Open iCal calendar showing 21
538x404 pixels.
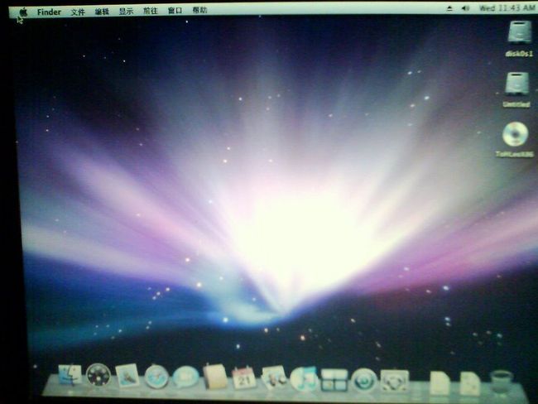tap(244, 378)
